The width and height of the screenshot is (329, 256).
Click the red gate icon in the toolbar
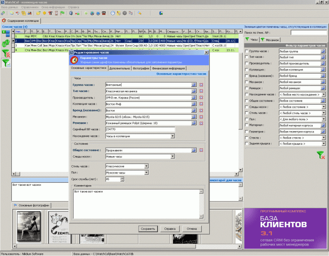tap(50, 13)
